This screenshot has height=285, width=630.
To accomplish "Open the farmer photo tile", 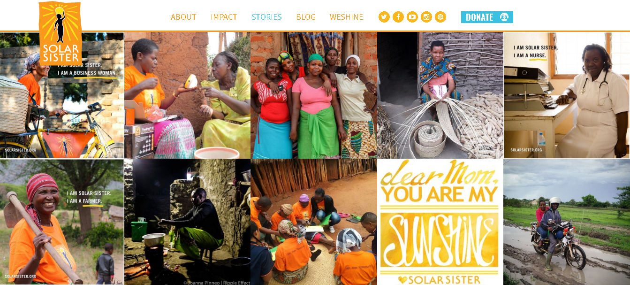I will tap(62, 222).
